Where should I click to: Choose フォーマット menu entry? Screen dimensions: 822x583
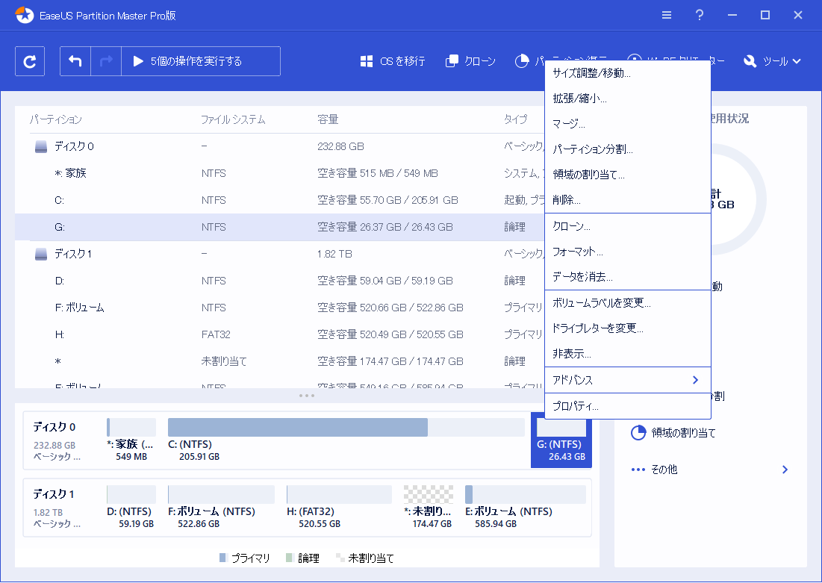pos(627,252)
